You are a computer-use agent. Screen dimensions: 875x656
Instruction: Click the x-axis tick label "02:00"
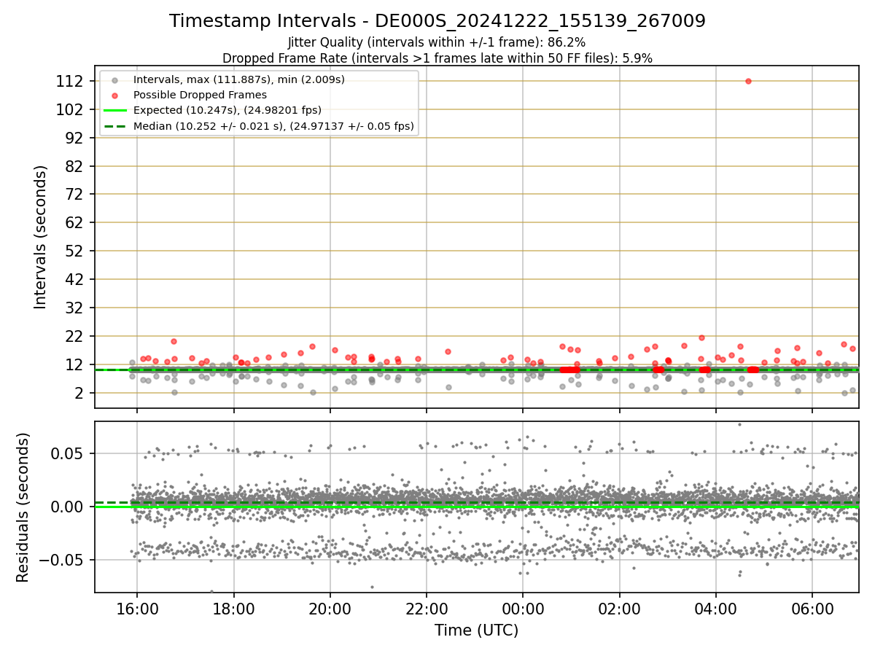pos(619,609)
